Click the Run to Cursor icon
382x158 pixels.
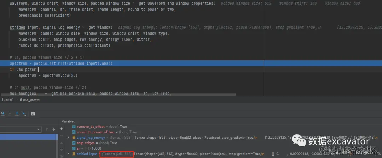24,114
